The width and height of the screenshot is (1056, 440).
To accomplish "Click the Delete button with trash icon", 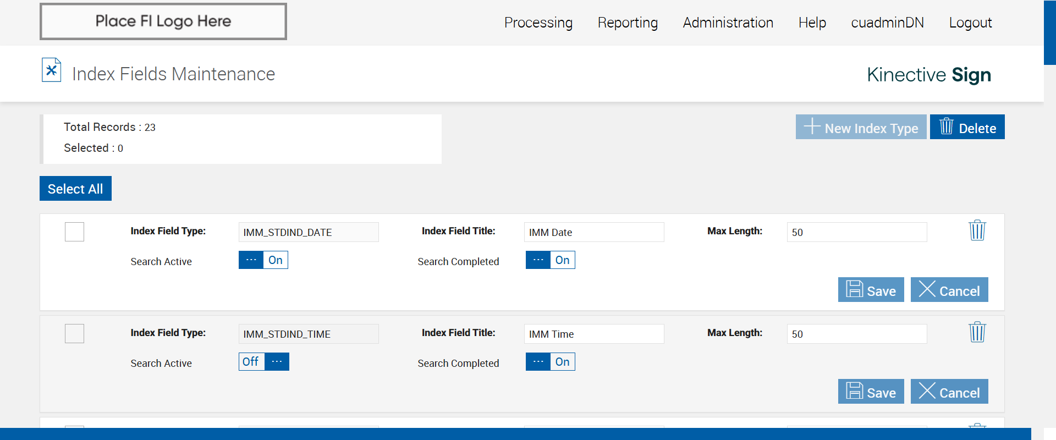I will 967,127.
